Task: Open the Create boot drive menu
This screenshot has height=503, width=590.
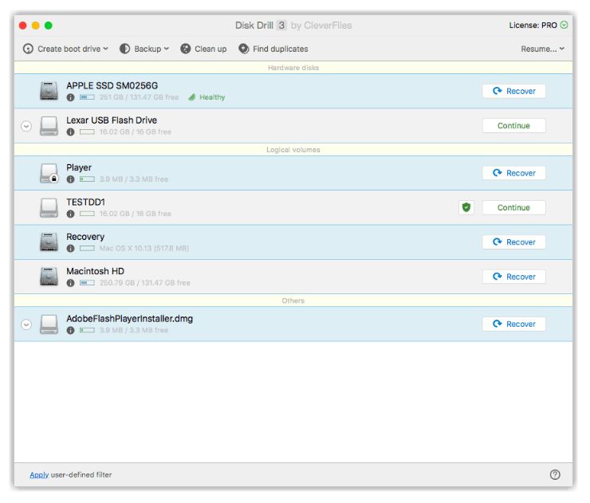Action: (65, 49)
